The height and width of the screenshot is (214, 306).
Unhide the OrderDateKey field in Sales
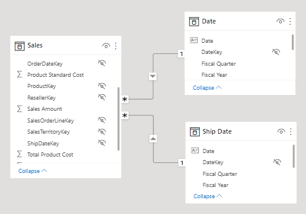click(x=102, y=63)
